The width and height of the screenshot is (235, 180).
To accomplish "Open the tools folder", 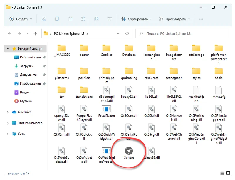I will tap(219, 74).
